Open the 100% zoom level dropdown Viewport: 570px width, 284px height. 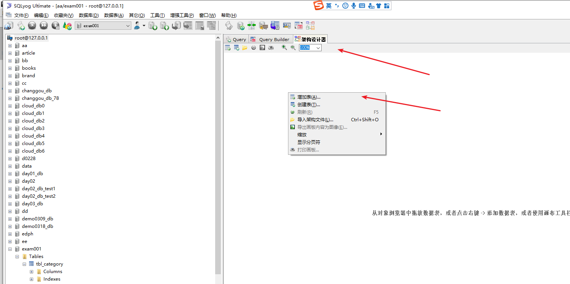pyautogui.click(x=318, y=47)
